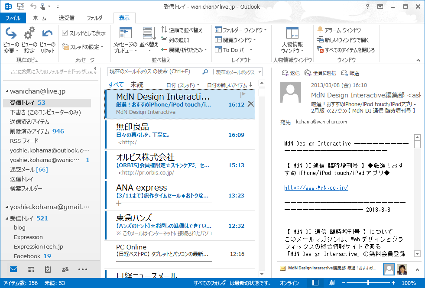Open more navigation options (three dots)
Viewport: 425px width, 288px height.
83,269
